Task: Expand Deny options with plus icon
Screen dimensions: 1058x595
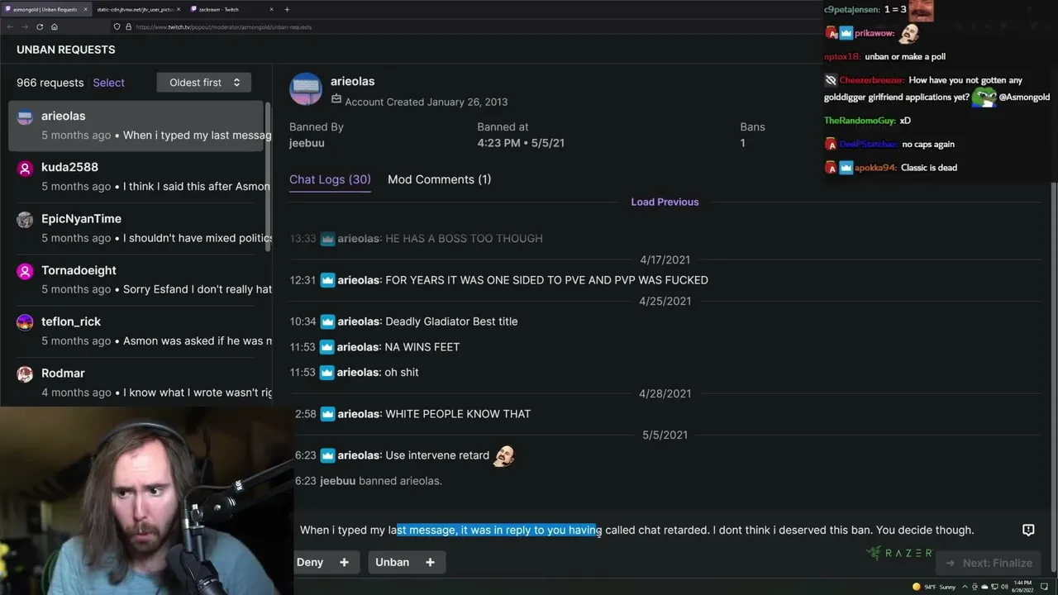Action: point(344,562)
